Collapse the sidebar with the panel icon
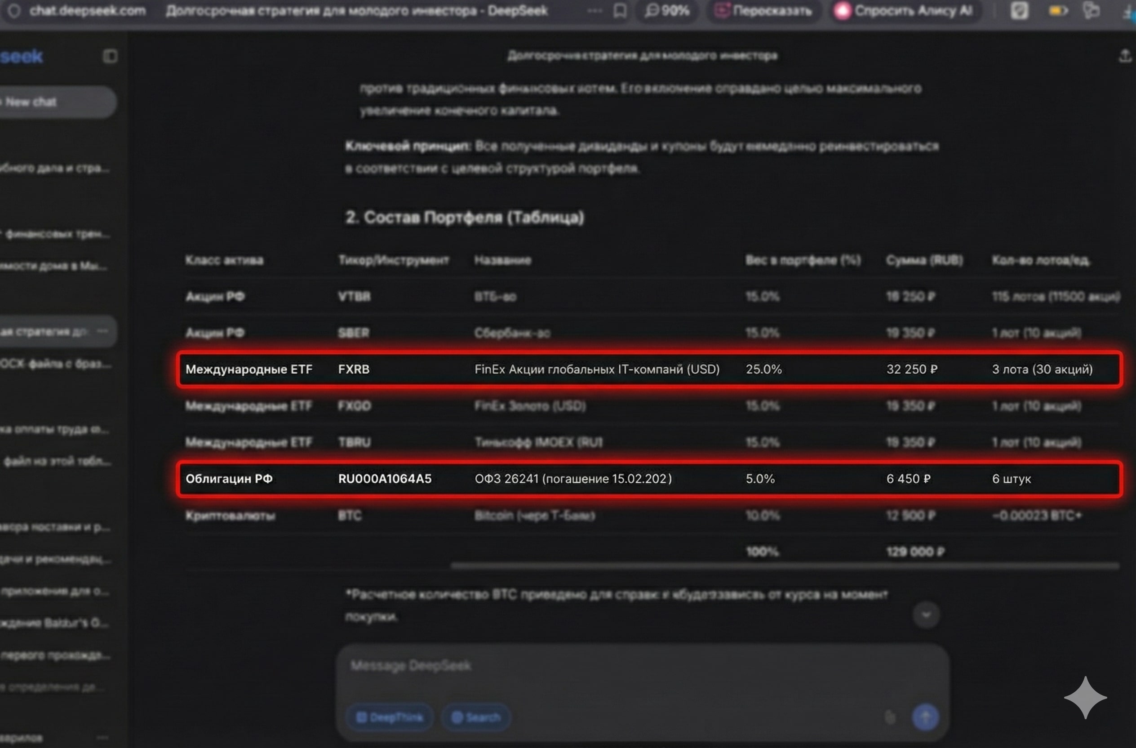This screenshot has height=748, width=1136. pyautogui.click(x=110, y=56)
